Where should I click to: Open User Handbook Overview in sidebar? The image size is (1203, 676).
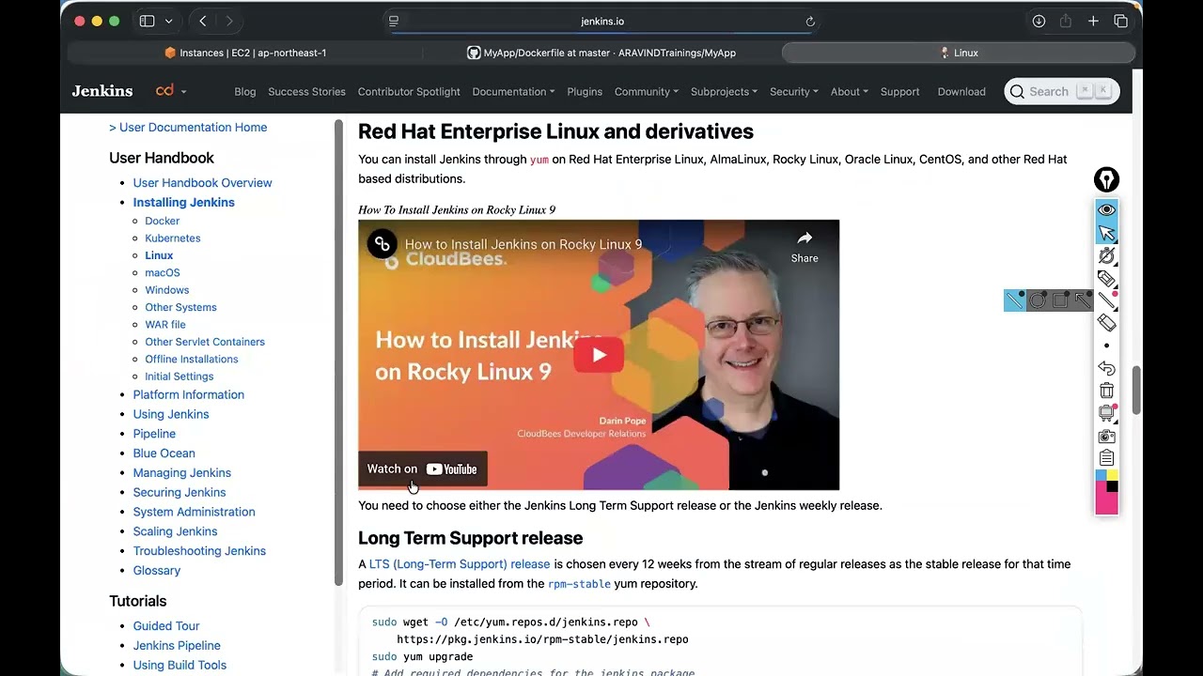tap(202, 183)
